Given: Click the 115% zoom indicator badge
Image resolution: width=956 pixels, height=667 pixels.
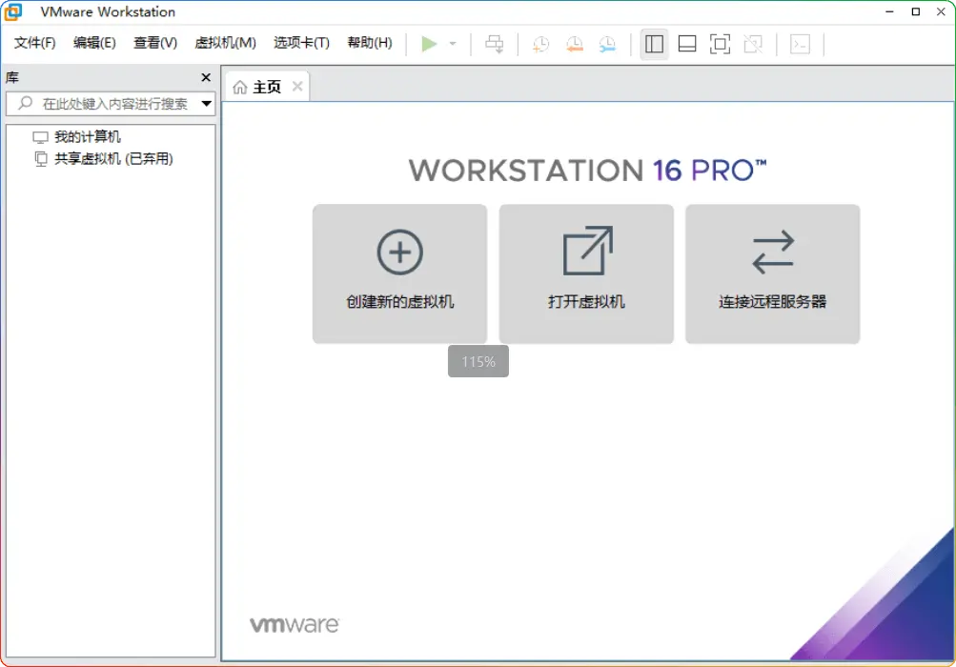Looking at the screenshot, I should pyautogui.click(x=478, y=361).
